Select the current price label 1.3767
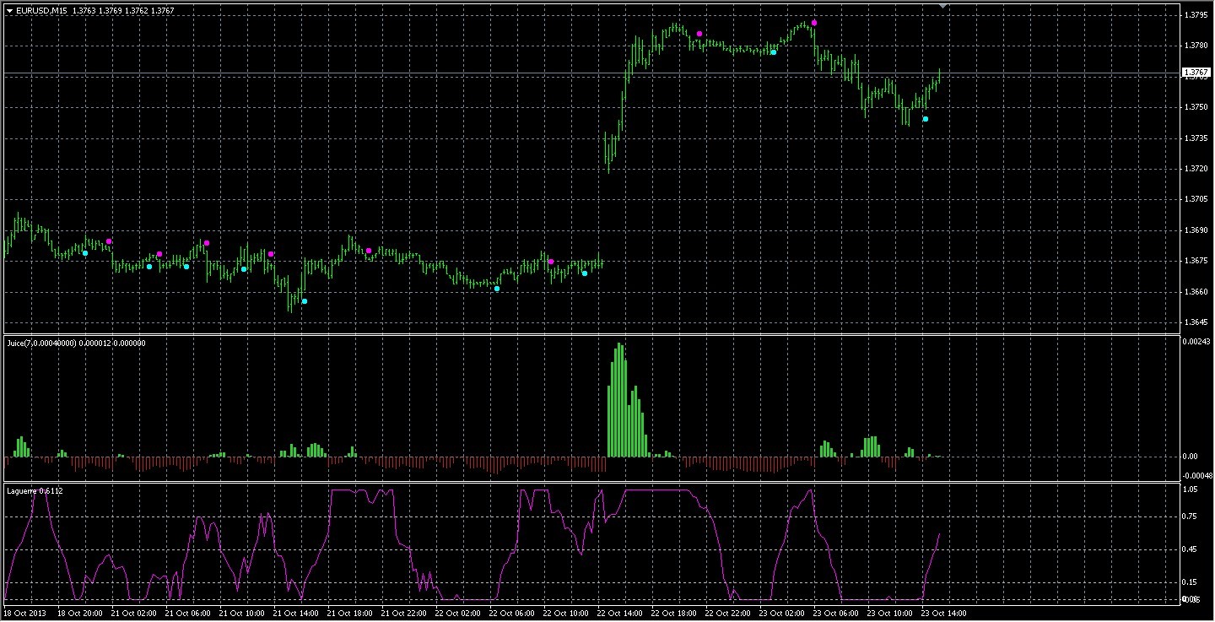The height and width of the screenshot is (622, 1215). click(1196, 73)
